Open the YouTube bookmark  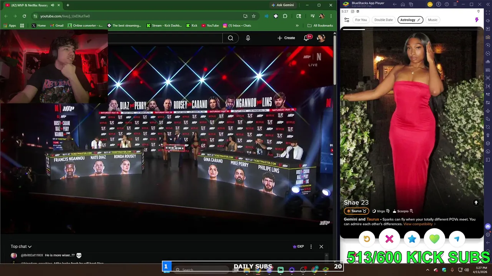coord(209,26)
